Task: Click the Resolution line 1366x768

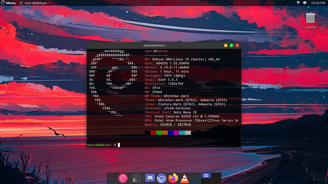Action: (164, 84)
